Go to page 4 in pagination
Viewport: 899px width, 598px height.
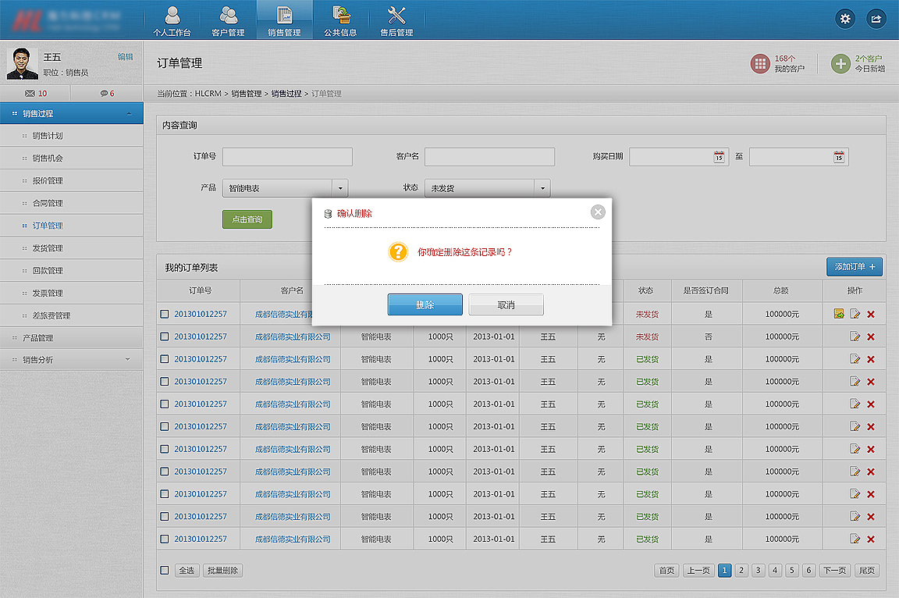coord(775,571)
